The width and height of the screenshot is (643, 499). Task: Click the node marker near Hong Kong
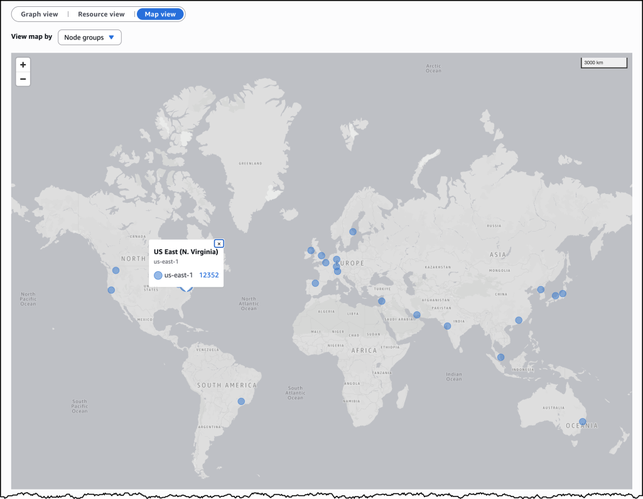(518, 320)
